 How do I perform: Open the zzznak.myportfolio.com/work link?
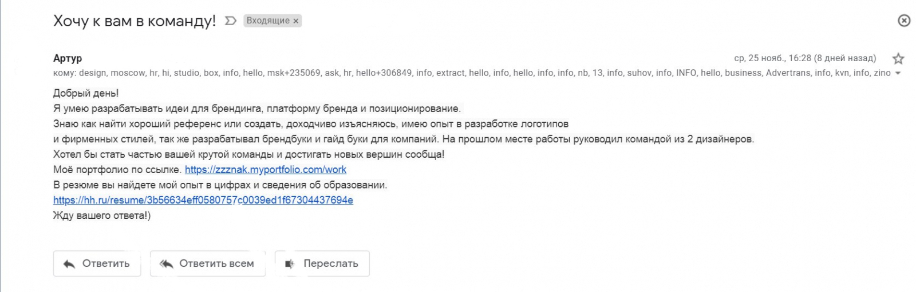click(266, 170)
